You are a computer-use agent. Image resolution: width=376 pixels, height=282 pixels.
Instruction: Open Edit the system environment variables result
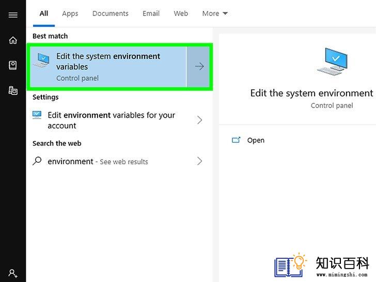click(x=108, y=67)
